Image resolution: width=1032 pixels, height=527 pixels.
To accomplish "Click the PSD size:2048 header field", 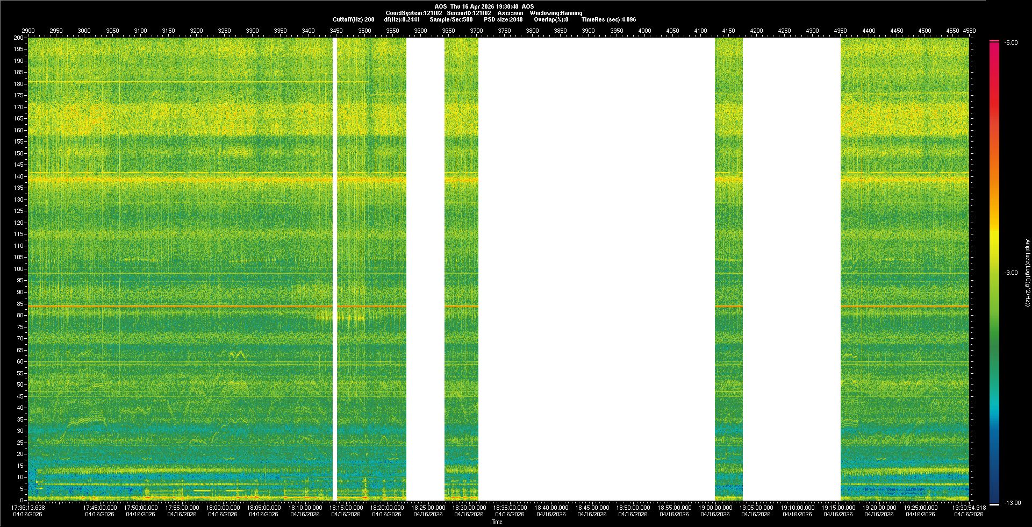I will 503,19.
